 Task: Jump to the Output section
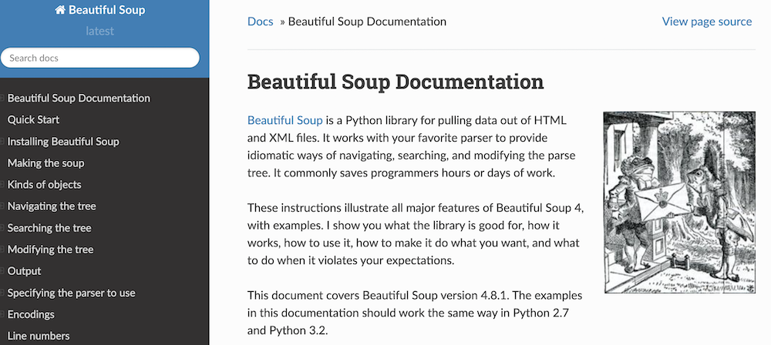pyautogui.click(x=24, y=270)
